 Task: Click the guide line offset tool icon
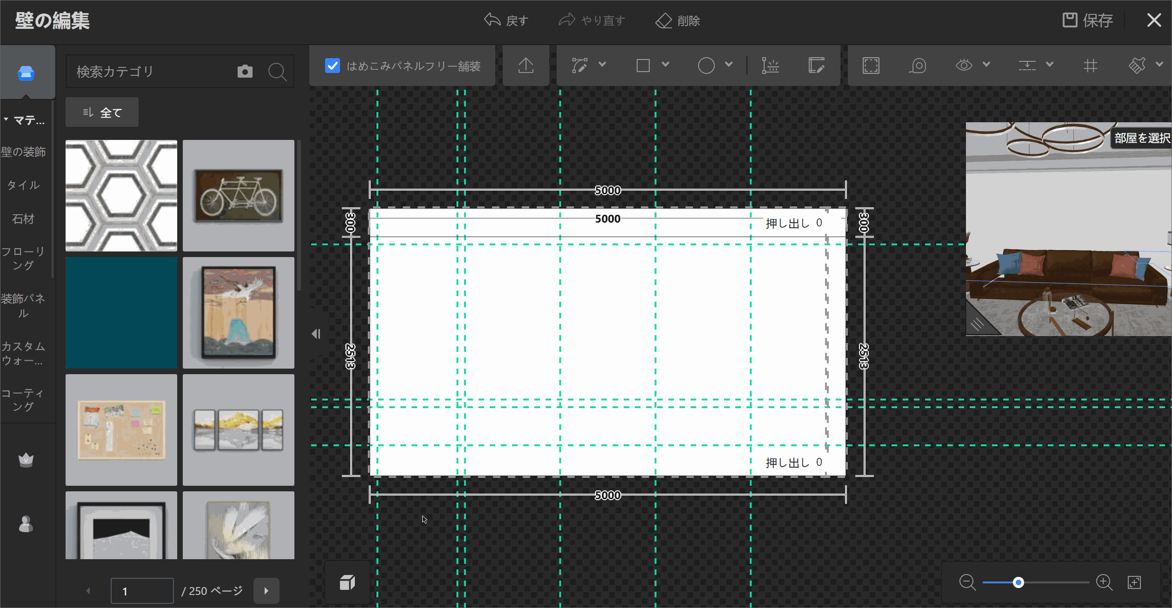pos(770,66)
